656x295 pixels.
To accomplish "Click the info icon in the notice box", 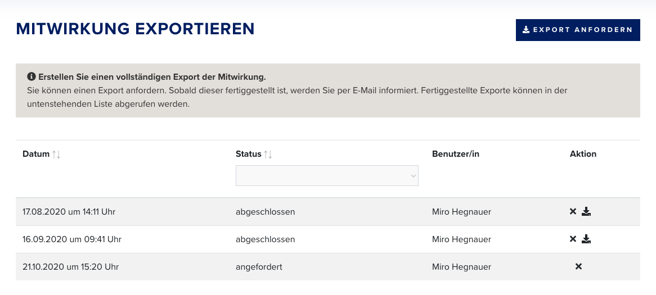I will coord(31,76).
